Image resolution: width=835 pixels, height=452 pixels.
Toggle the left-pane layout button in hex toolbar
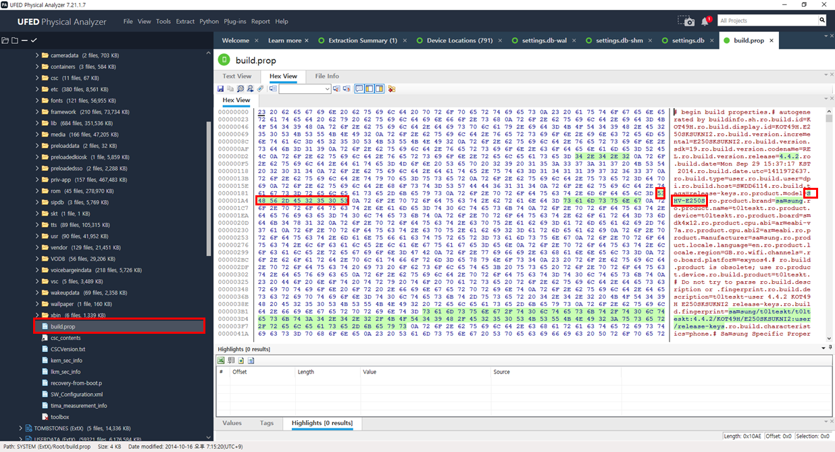pos(370,89)
